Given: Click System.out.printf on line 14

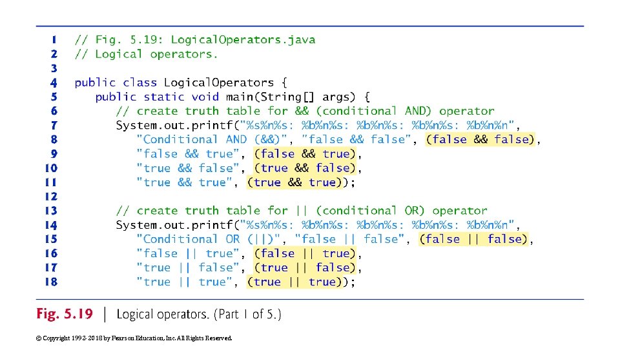Looking at the screenshot, I should pos(174,225).
